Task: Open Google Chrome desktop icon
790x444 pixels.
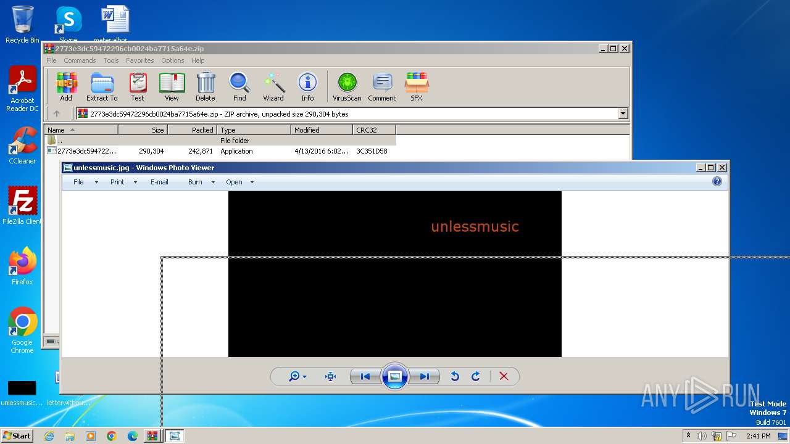Action: pyautogui.click(x=22, y=331)
